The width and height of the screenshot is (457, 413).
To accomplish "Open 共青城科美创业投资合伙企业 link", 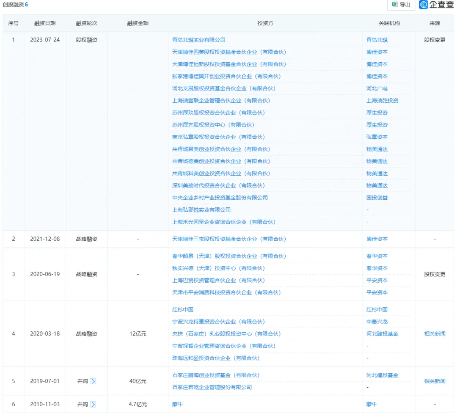I will (221, 173).
